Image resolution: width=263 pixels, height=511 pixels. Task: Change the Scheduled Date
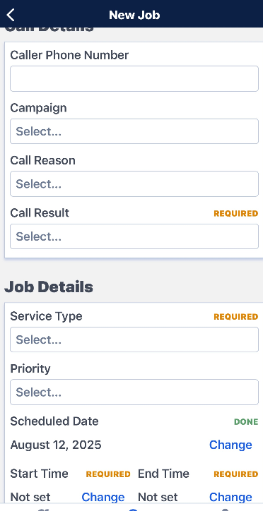tap(230, 445)
